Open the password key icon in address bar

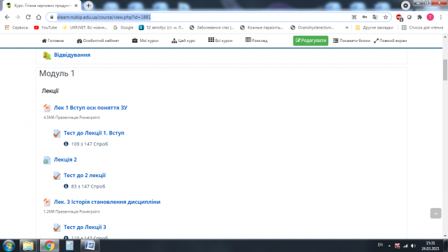pyautogui.click(x=365, y=17)
